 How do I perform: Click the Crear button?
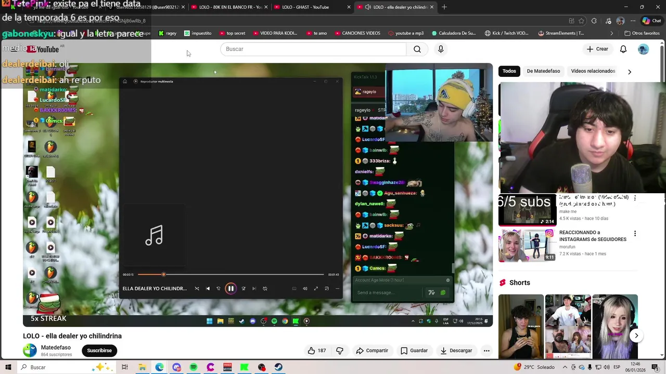click(x=597, y=49)
